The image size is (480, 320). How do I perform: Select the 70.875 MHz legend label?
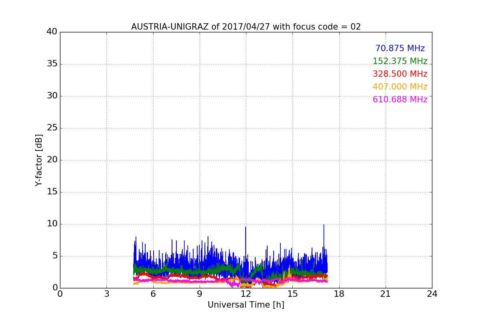[x=400, y=48]
